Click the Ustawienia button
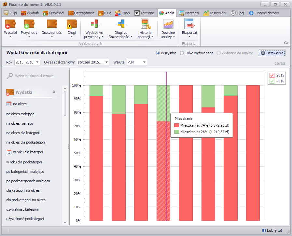 272,53
